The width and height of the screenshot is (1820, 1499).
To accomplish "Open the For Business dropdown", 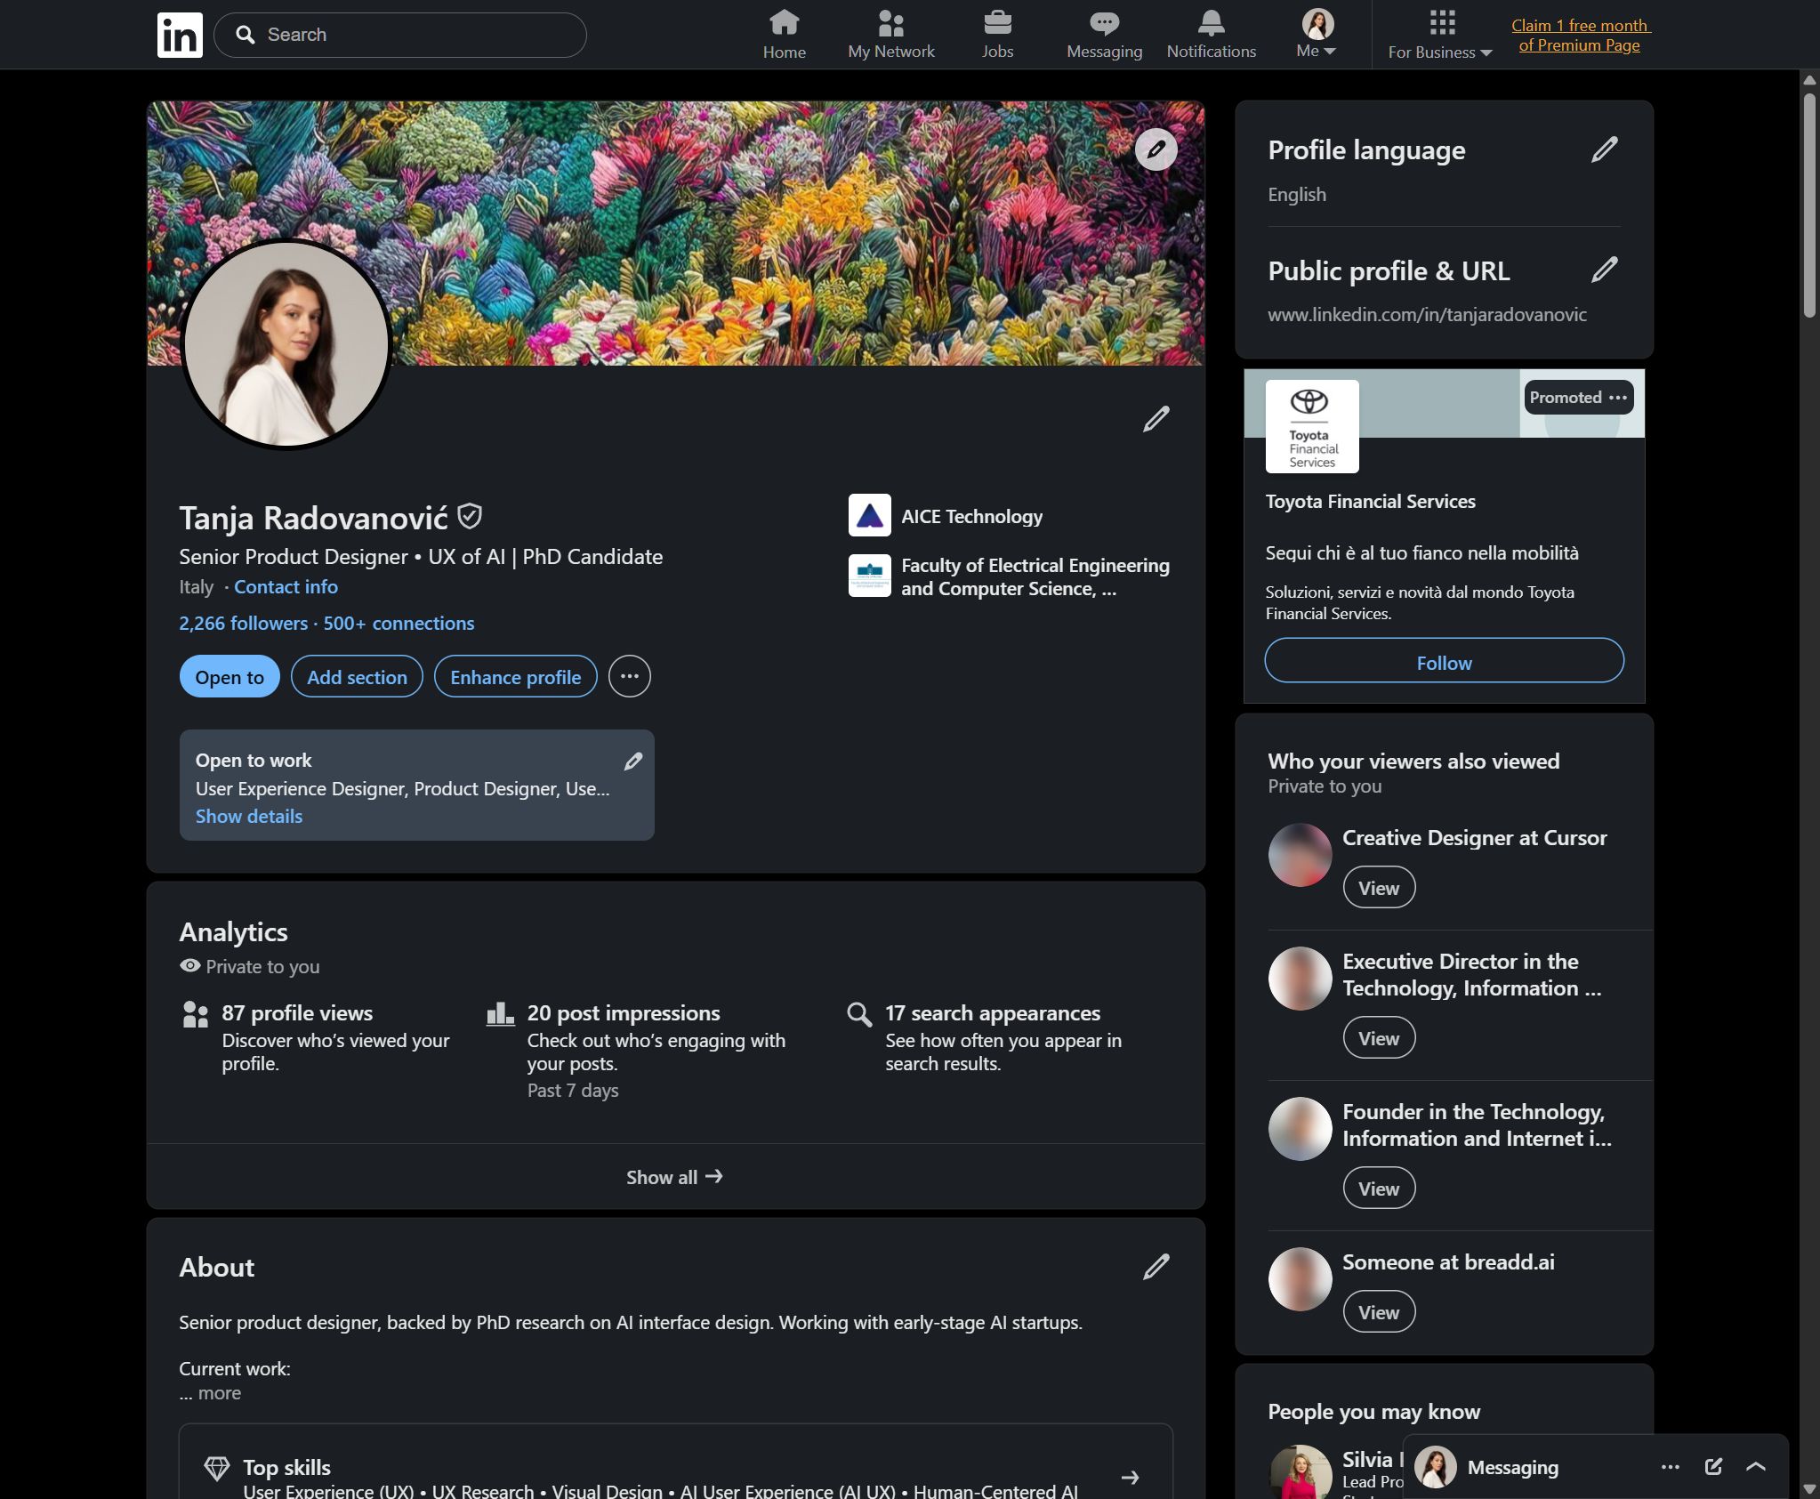I will pyautogui.click(x=1439, y=35).
